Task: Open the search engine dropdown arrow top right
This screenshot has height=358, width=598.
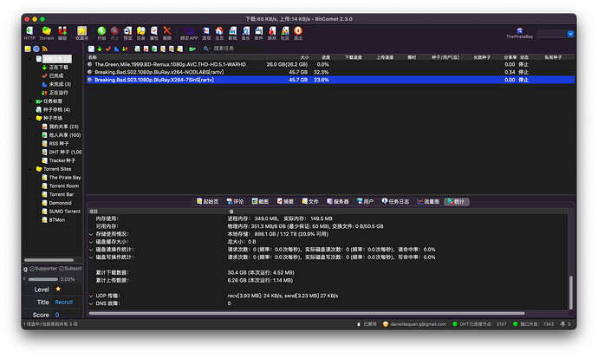Action: coord(570,34)
